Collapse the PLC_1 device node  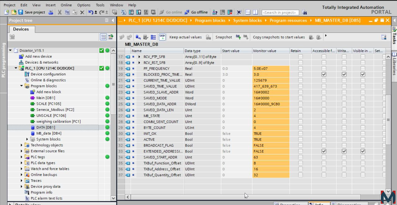pyautogui.click(x=16, y=68)
